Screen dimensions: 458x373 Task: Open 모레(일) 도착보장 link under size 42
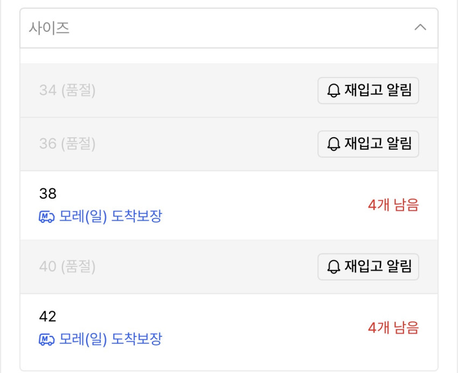point(110,340)
